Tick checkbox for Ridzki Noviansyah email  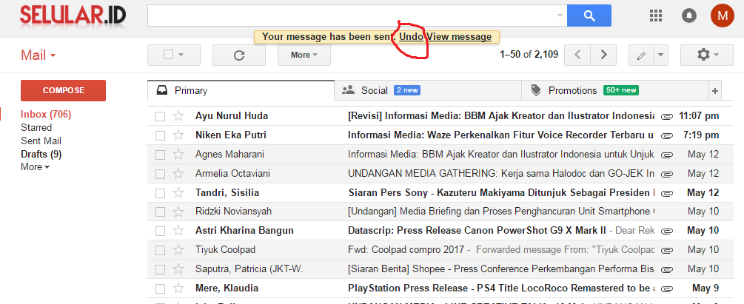pos(161,212)
